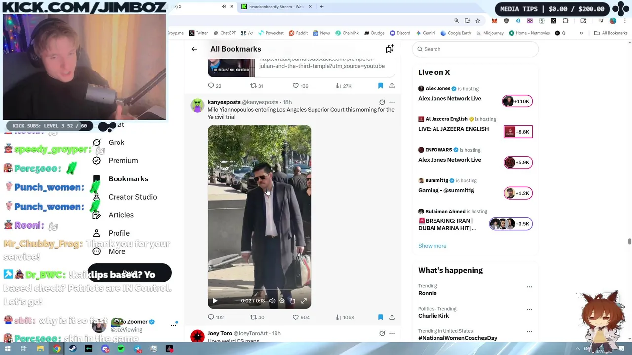Viewport: 632px width, 355px height.
Task: Launch Steam from the taskbar
Action: (x=73, y=349)
